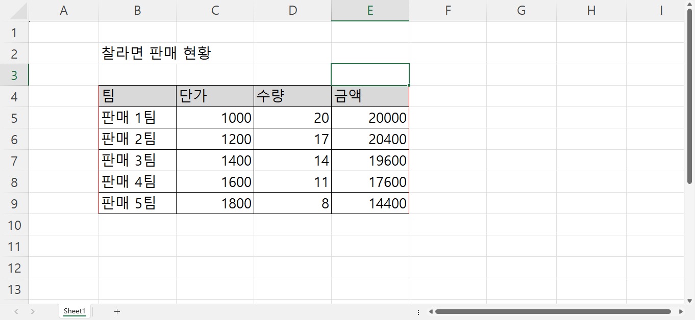Select row 10 header

[x=14, y=225]
